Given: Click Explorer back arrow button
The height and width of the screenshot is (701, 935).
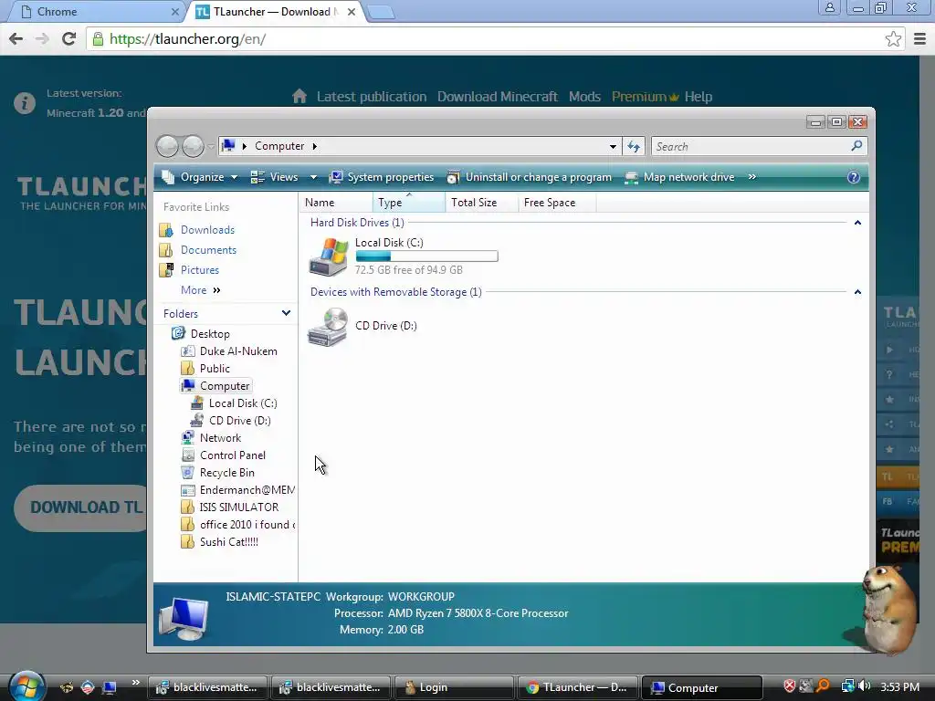Looking at the screenshot, I should [167, 146].
